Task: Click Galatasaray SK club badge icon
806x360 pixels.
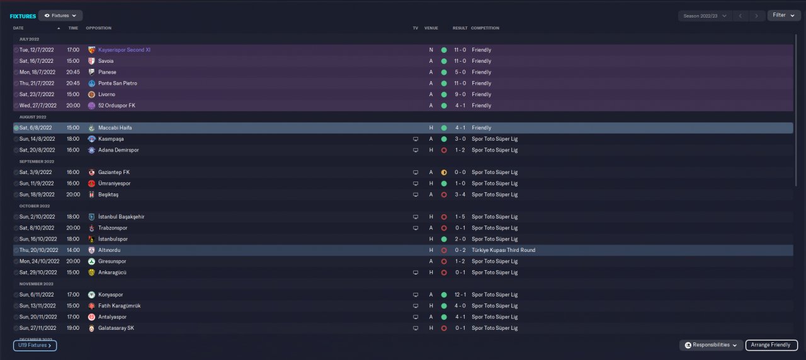Action: (x=91, y=328)
